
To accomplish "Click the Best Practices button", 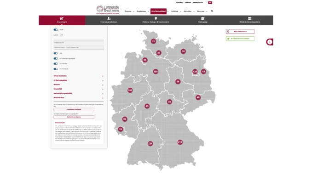I will tap(240, 32).
